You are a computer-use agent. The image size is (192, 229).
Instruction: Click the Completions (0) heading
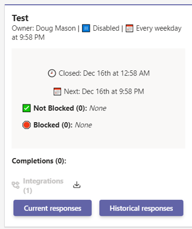39,161
